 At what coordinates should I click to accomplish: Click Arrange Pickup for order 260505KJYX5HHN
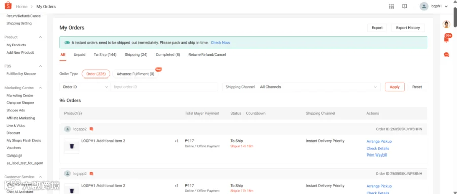[x=379, y=141]
